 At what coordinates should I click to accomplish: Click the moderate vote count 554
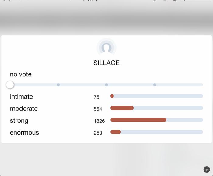click(x=98, y=109)
